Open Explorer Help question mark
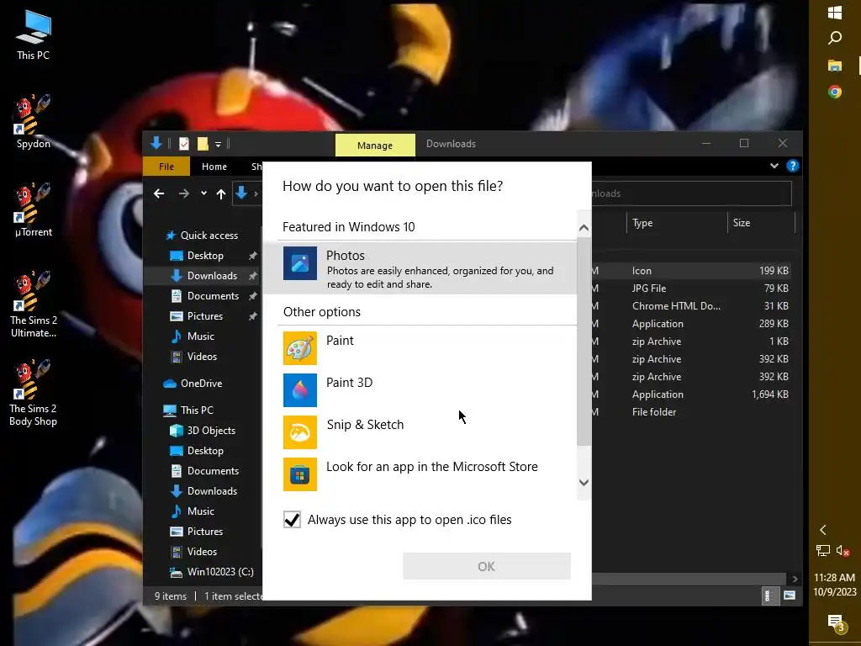The image size is (861, 646). pyautogui.click(x=792, y=166)
